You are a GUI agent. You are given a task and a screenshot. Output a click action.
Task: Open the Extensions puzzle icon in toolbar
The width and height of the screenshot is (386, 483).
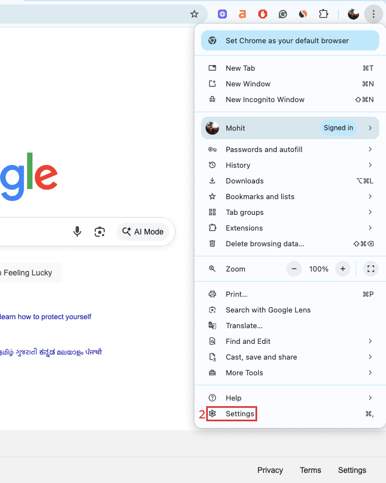click(x=323, y=14)
